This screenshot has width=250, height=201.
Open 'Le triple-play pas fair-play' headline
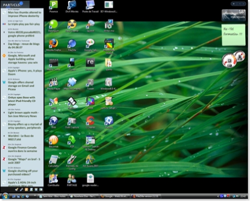click(x=24, y=24)
